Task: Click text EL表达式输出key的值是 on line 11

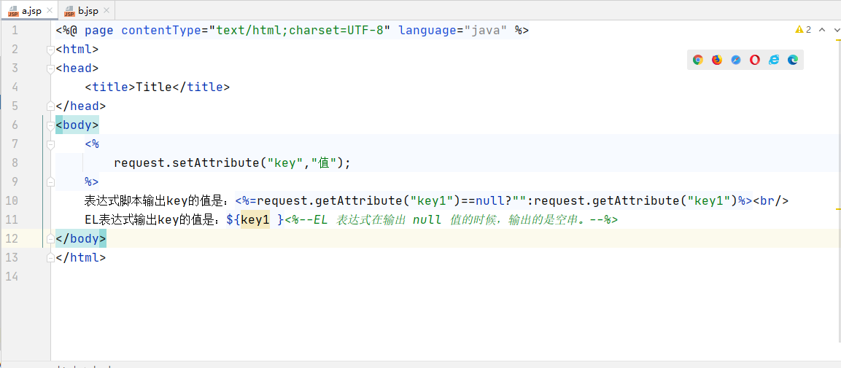Action: pos(152,219)
